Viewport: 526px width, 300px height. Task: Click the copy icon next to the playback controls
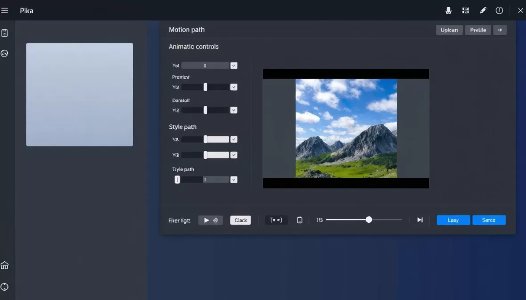click(299, 220)
